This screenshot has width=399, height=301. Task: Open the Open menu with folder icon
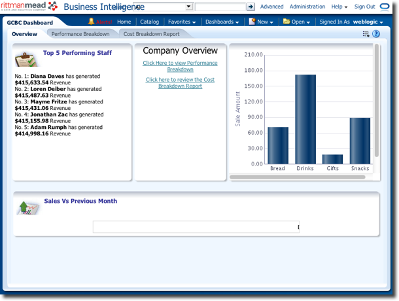tap(296, 22)
